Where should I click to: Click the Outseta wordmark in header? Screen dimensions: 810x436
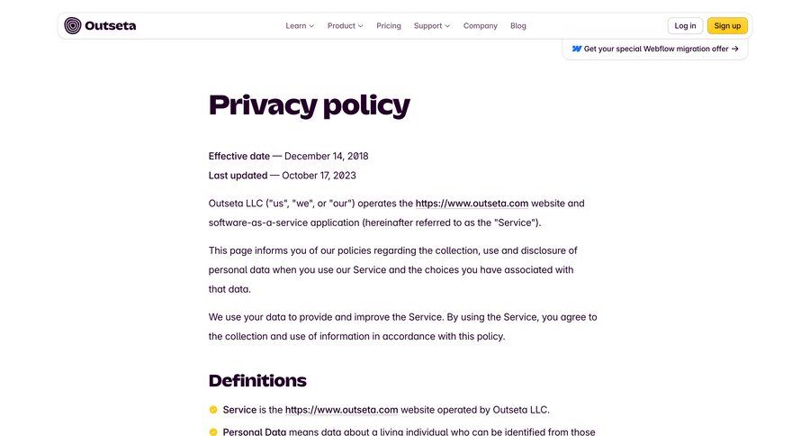(x=110, y=25)
